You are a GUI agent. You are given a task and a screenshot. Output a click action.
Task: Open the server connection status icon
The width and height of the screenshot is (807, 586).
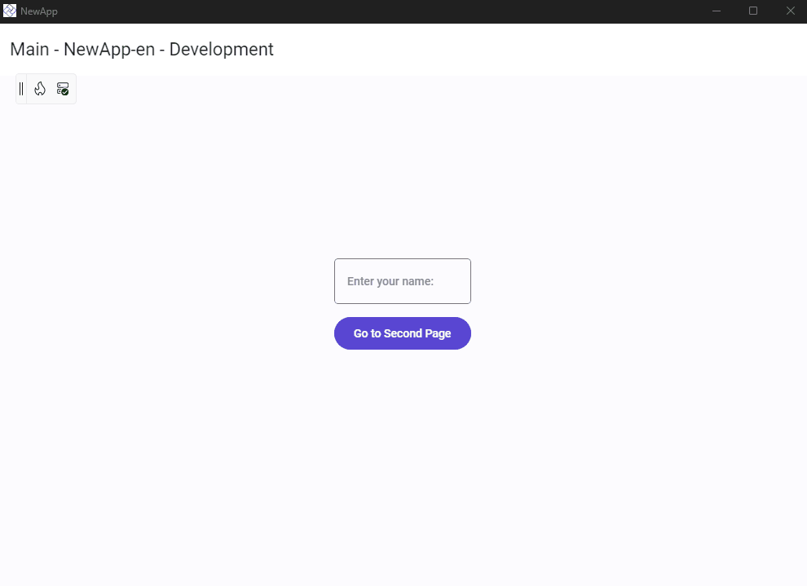click(63, 89)
